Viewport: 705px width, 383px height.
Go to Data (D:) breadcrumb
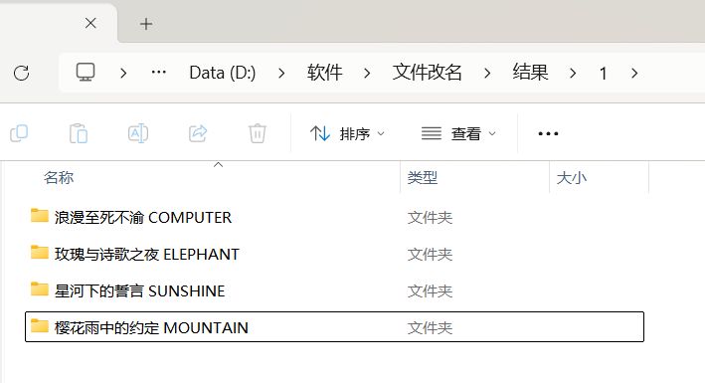pos(223,73)
